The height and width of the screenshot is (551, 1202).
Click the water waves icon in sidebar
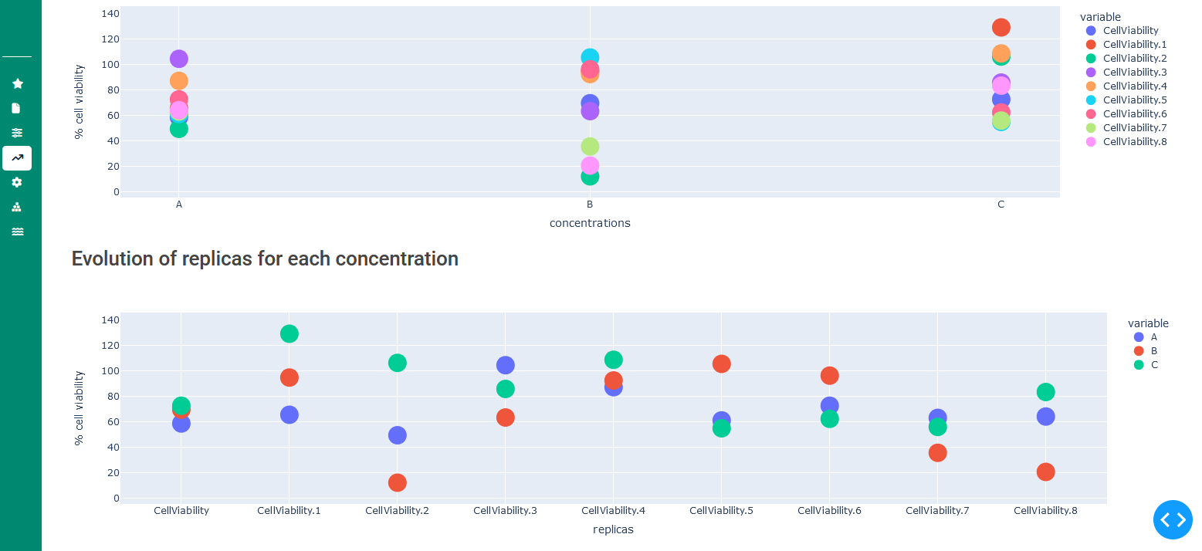pos(17,232)
